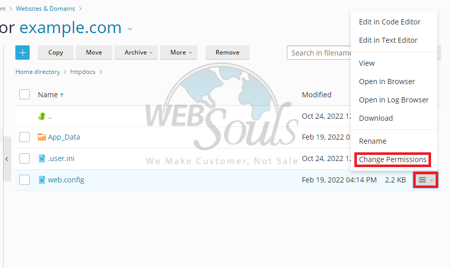
Task: Select Download from the context menu
Action: tap(376, 118)
